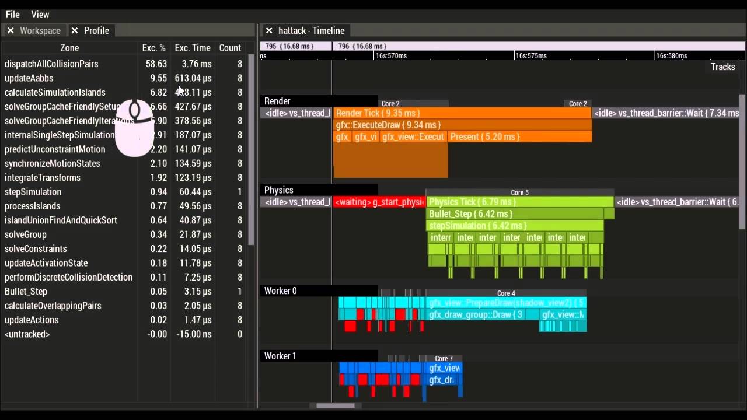Click the Profile panel vertical scrollbar
This screenshot has height=420, width=747.
coord(252,150)
